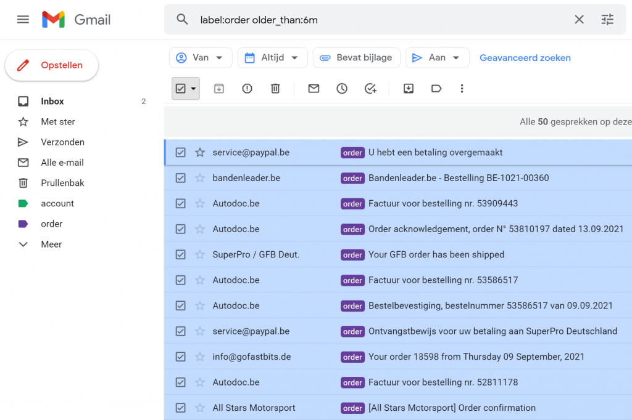
Task: Open Alle e-mail folder
Action: [62, 163]
